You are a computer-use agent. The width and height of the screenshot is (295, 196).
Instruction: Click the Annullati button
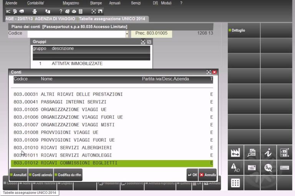click(18, 175)
